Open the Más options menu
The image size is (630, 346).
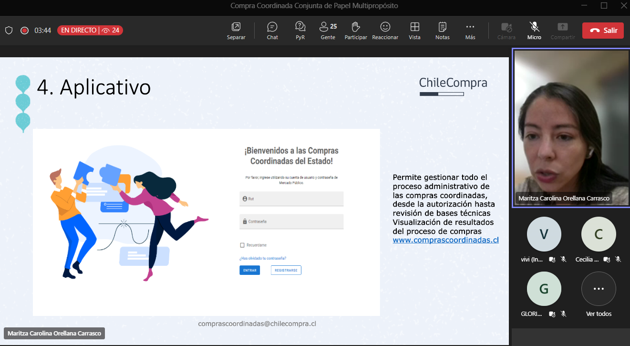[470, 31]
